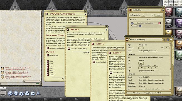Click Encounter: Black Pudding link in Carrionholme
The width and height of the screenshot is (182, 101).
[x=57, y=48]
